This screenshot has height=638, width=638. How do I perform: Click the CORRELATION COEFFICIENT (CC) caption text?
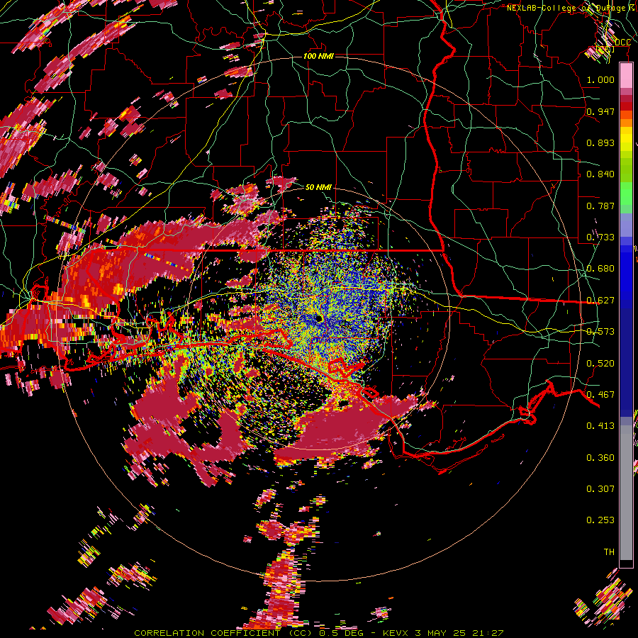(224, 633)
